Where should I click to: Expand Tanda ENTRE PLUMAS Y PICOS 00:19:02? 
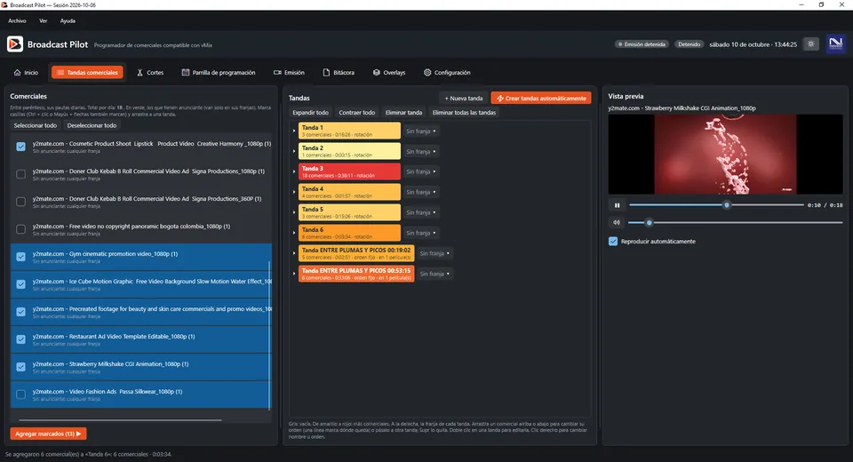tap(294, 253)
